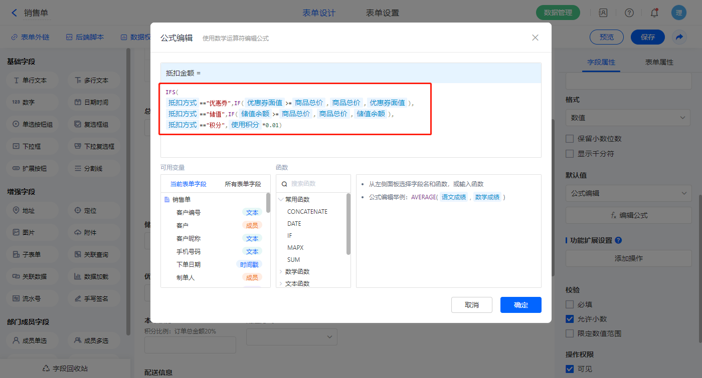Collapse the 常用函数 category

click(281, 199)
